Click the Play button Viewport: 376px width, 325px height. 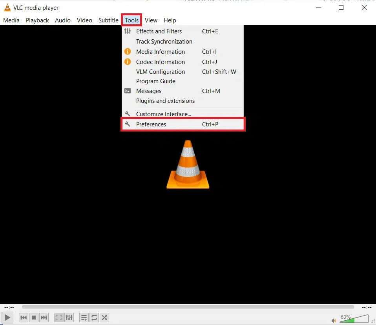tap(7, 318)
